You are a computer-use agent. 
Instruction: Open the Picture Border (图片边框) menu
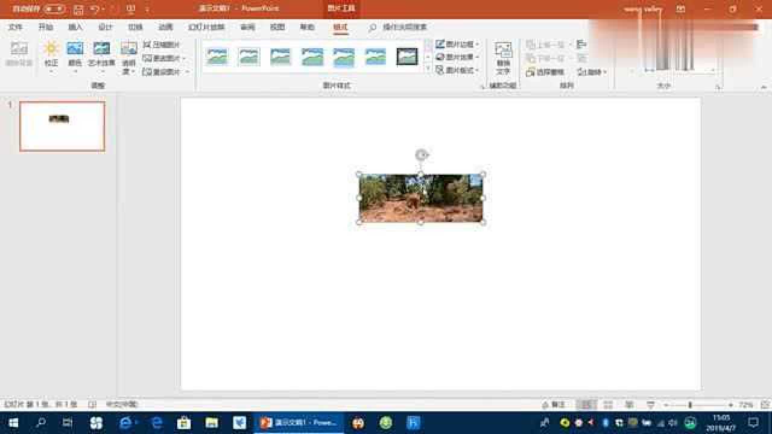click(x=457, y=44)
